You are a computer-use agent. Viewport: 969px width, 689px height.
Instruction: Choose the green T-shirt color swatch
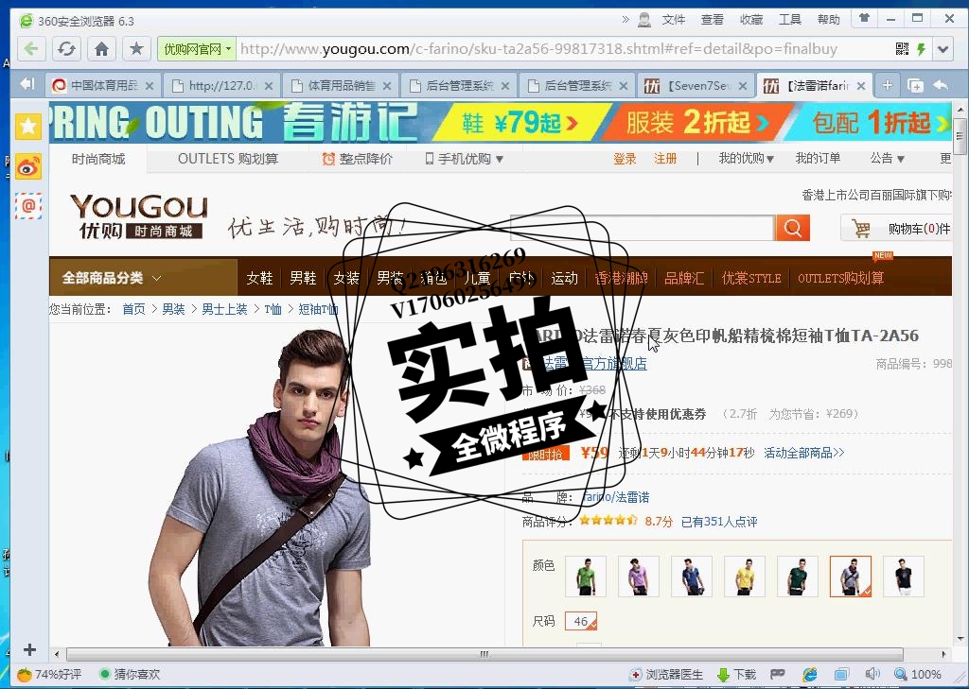point(585,576)
